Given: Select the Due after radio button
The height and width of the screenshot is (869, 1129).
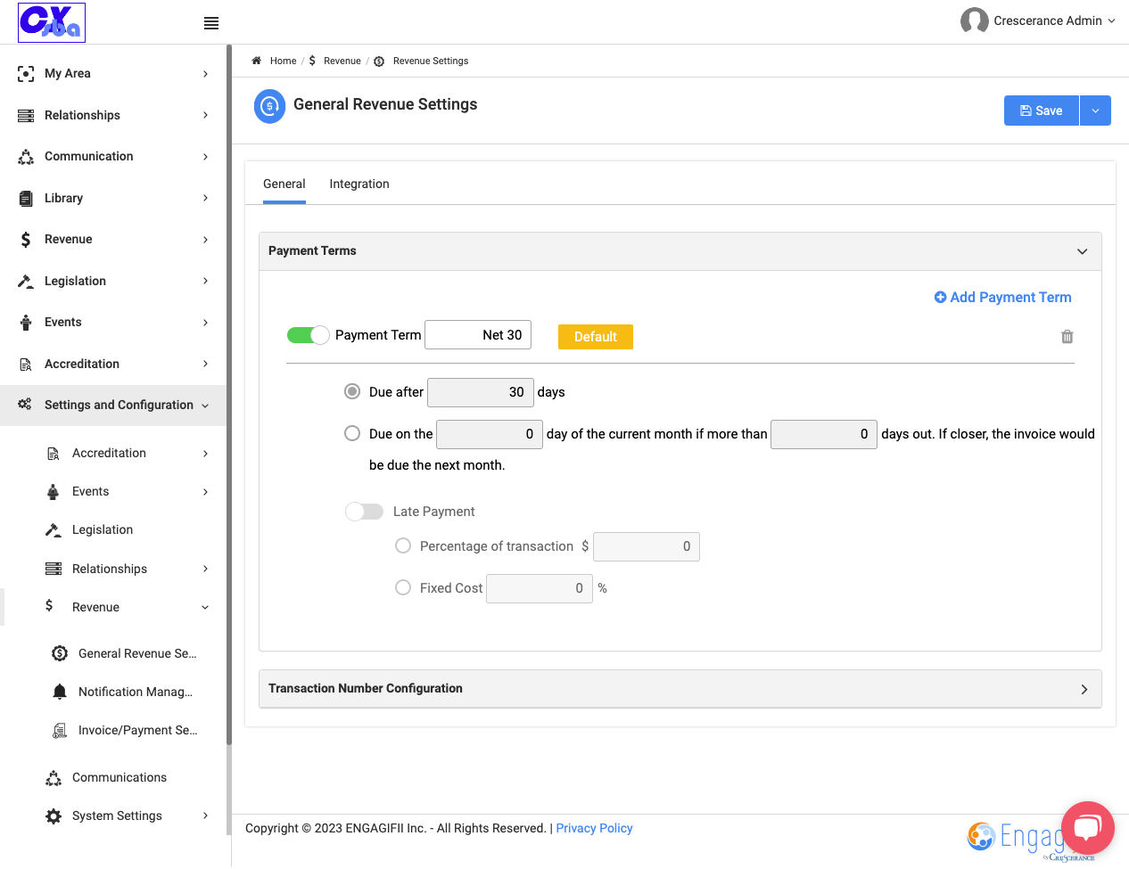Looking at the screenshot, I should pyautogui.click(x=352, y=391).
